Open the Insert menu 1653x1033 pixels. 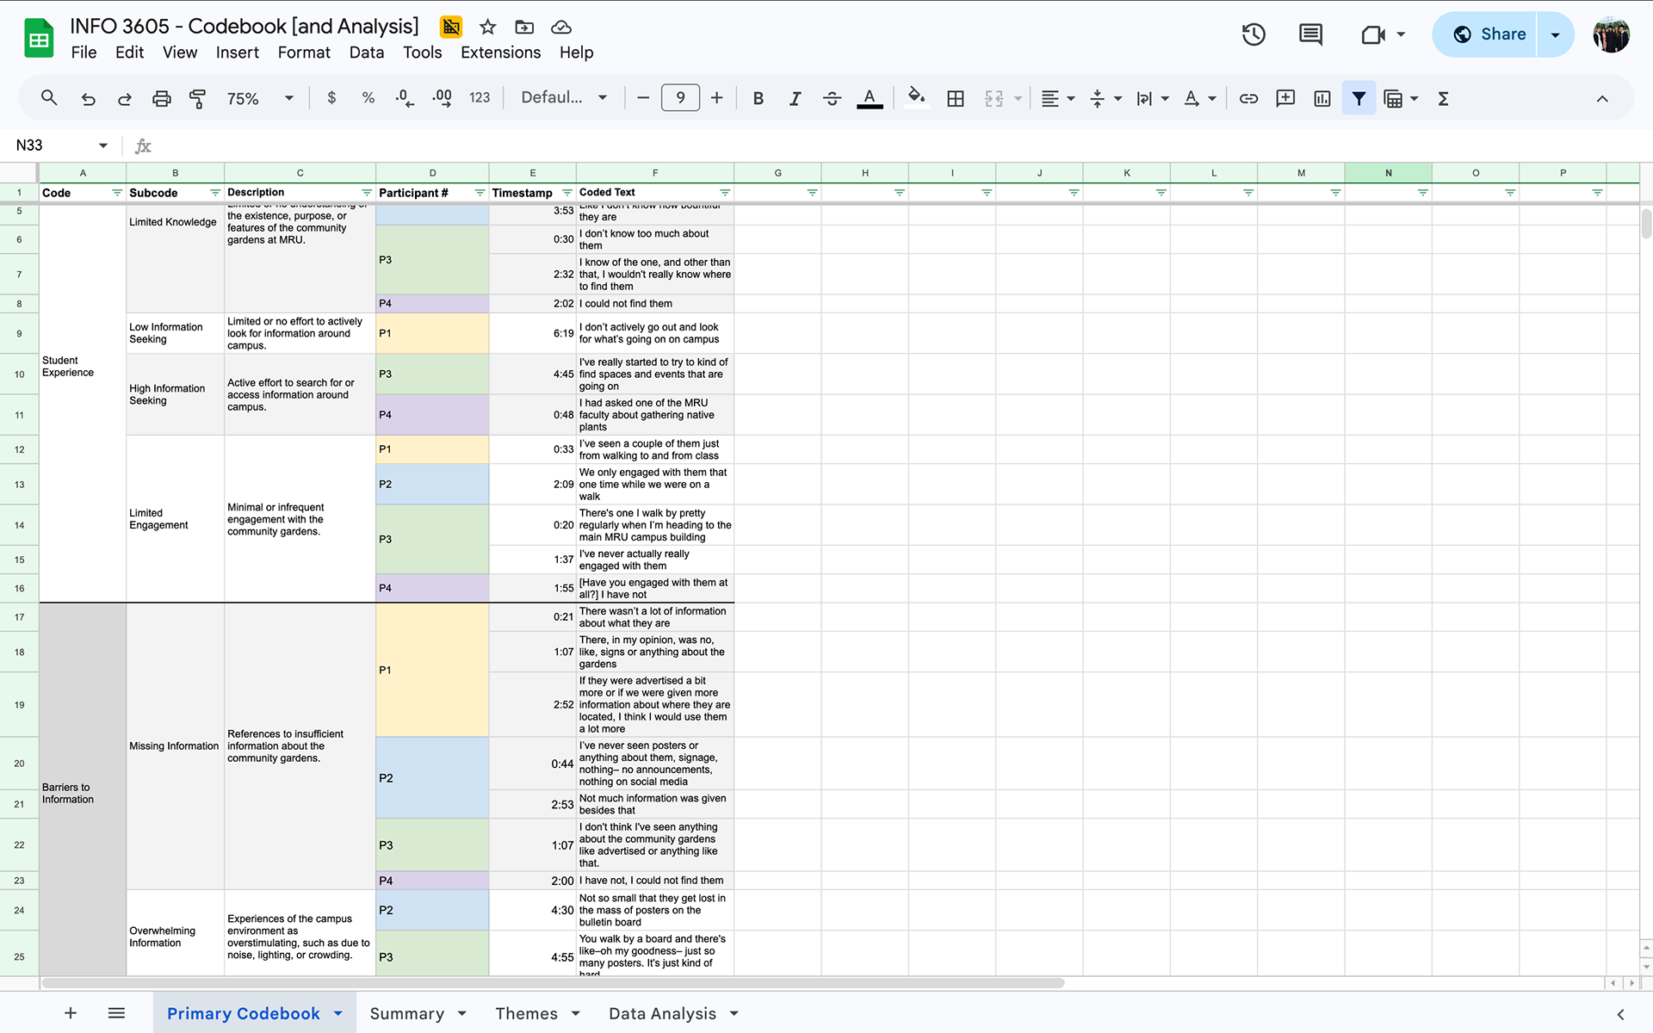coord(238,53)
